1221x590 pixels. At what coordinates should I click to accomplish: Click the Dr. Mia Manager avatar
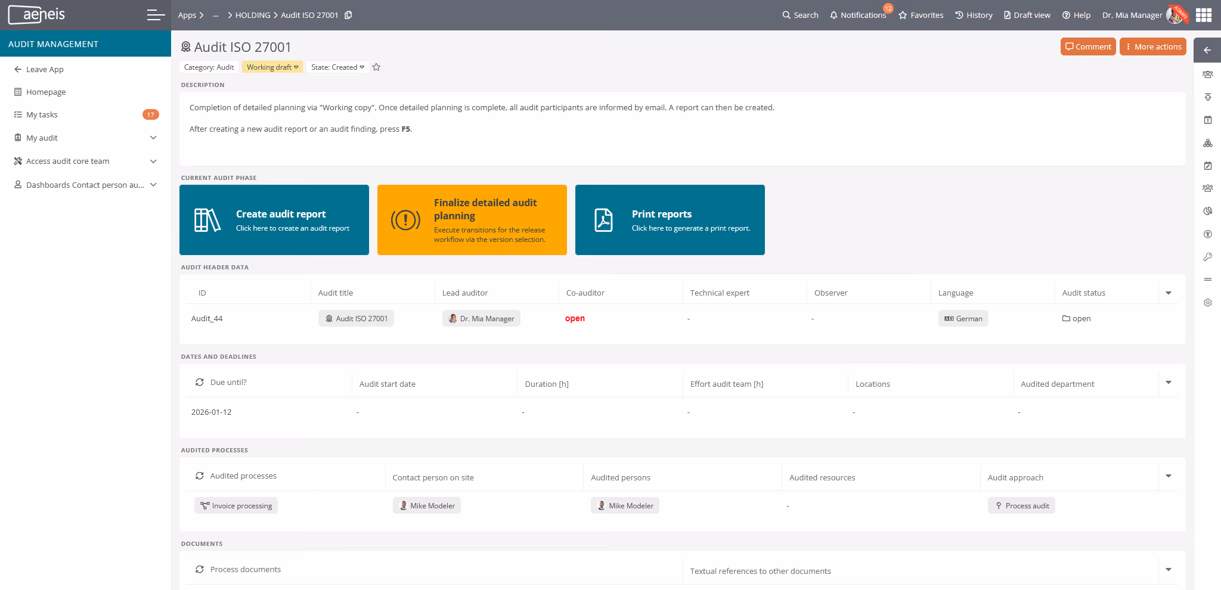(1176, 15)
